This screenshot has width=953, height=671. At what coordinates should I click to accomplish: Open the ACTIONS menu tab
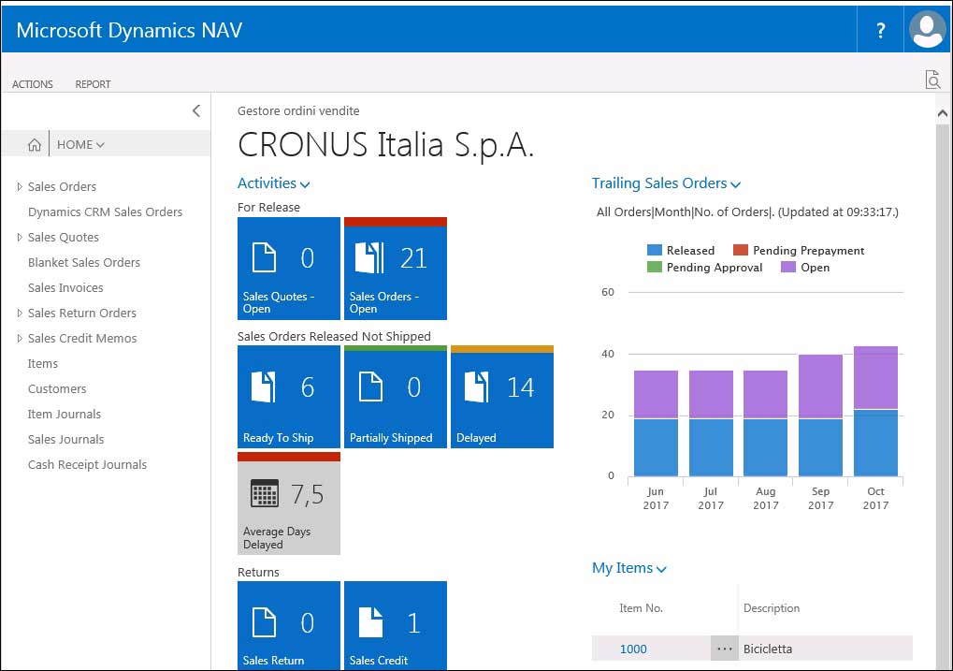click(33, 84)
